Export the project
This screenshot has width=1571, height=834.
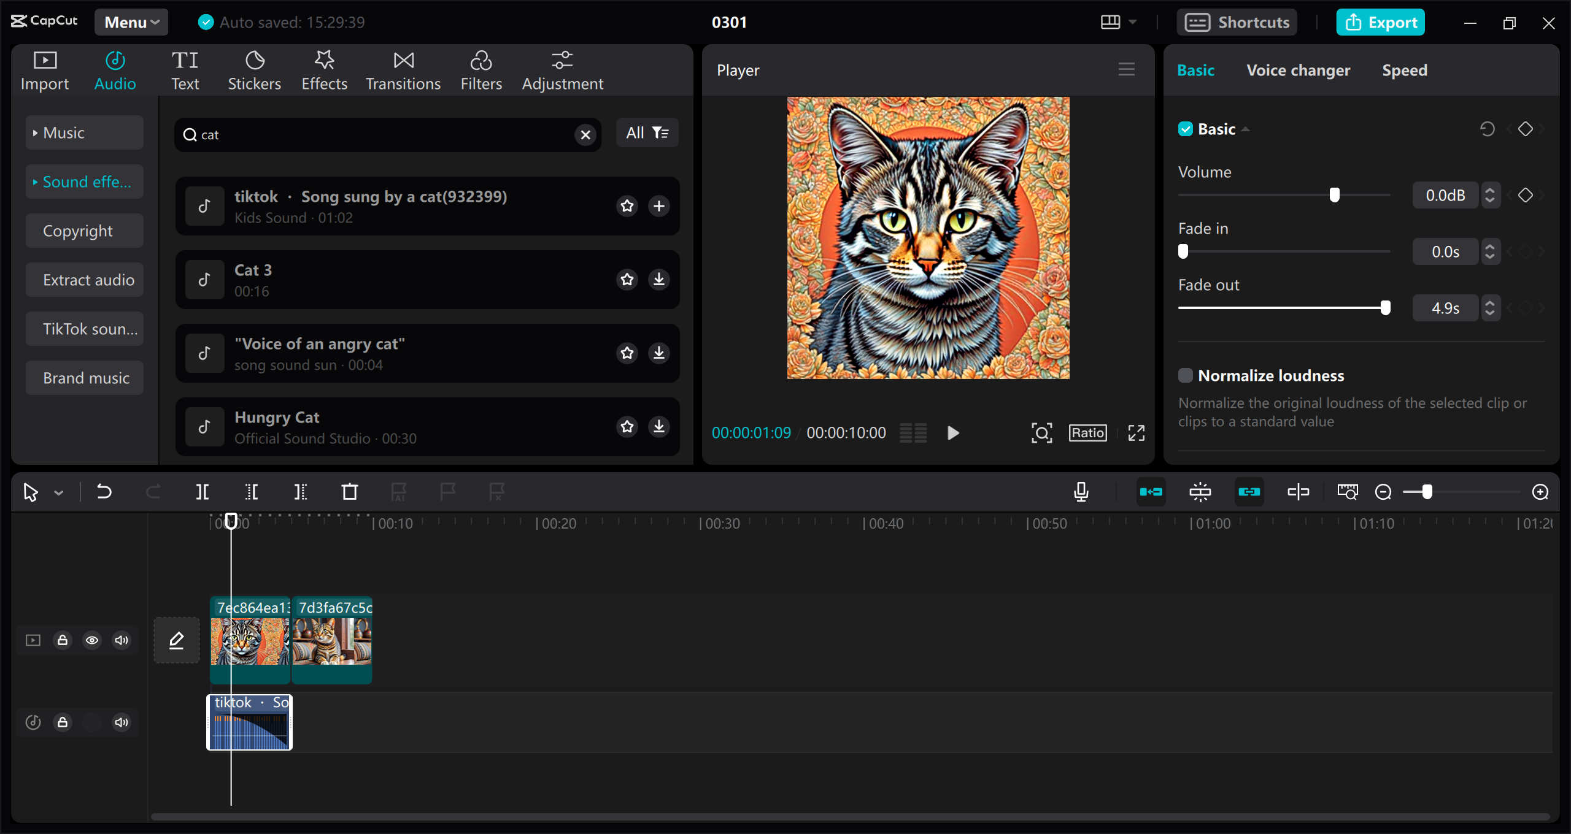1380,22
